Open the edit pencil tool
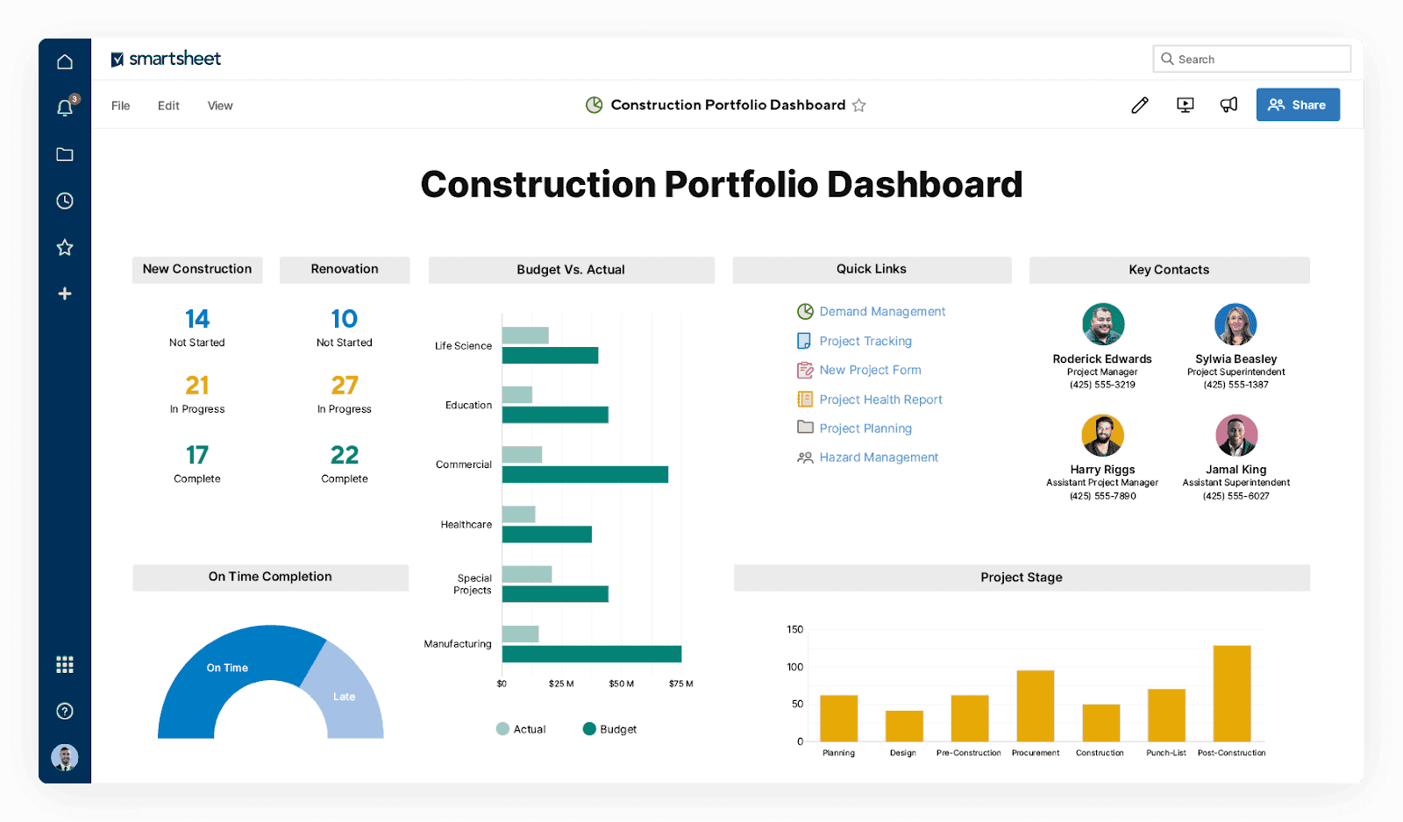This screenshot has width=1403, height=822. pos(1139,104)
